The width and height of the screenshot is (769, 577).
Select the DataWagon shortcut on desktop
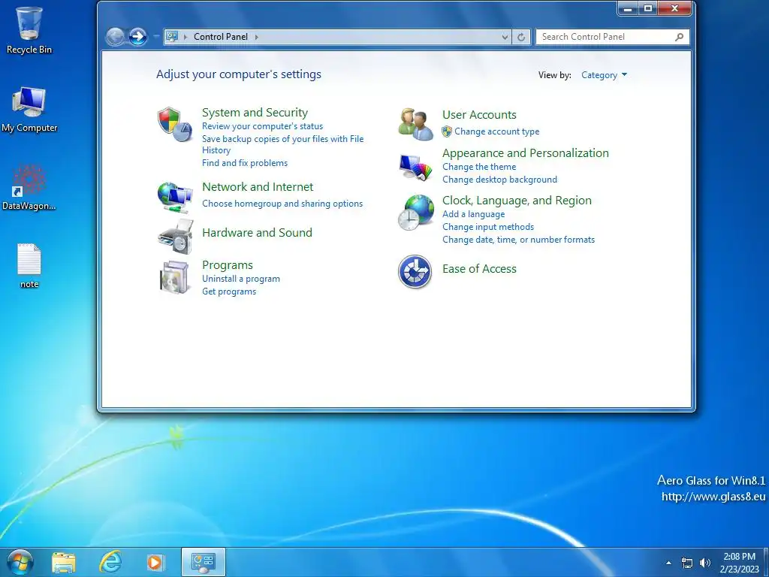[x=29, y=187]
